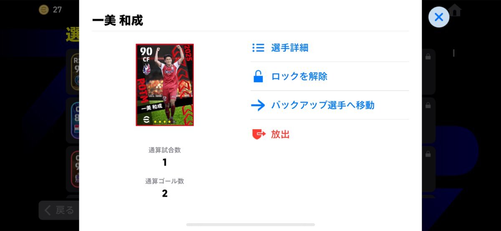This screenshot has height=231, width=501.
Task: Tap the lock icon on first list row
Action: [x=428, y=57]
